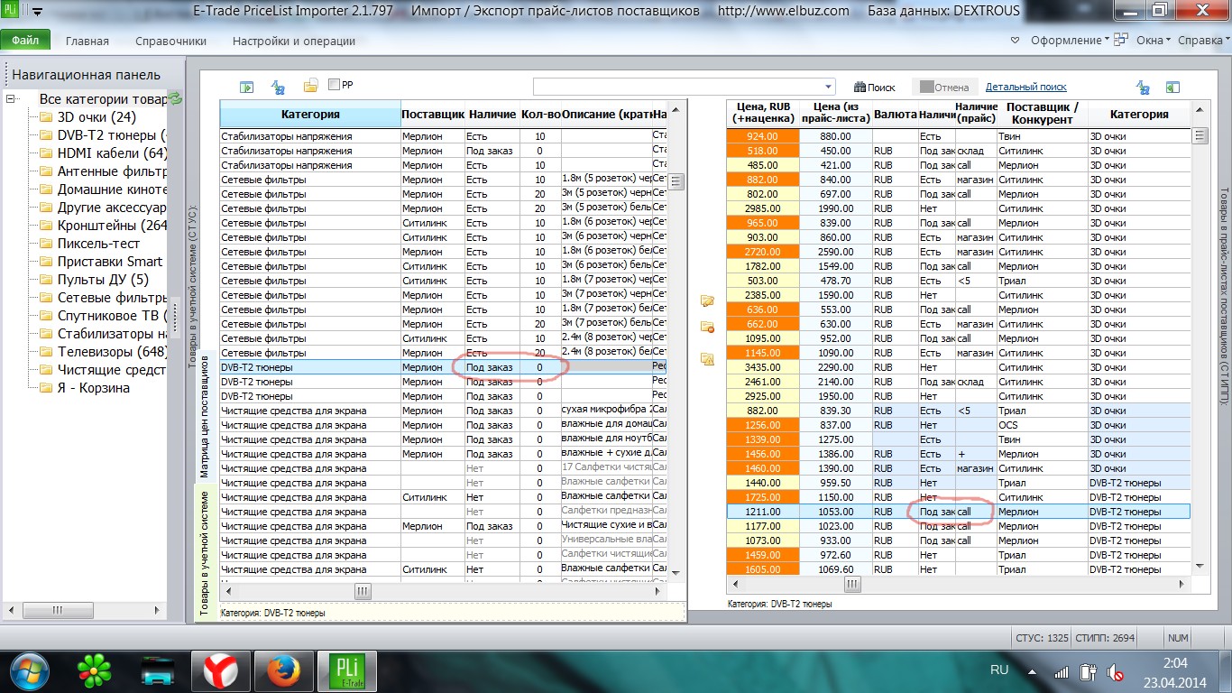Click the printer icon in the taskbar

157,671
